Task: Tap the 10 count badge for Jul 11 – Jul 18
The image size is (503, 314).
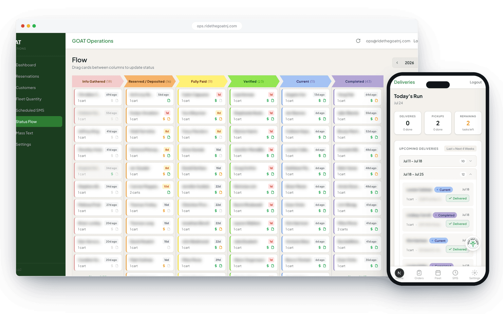Action: pyautogui.click(x=463, y=161)
